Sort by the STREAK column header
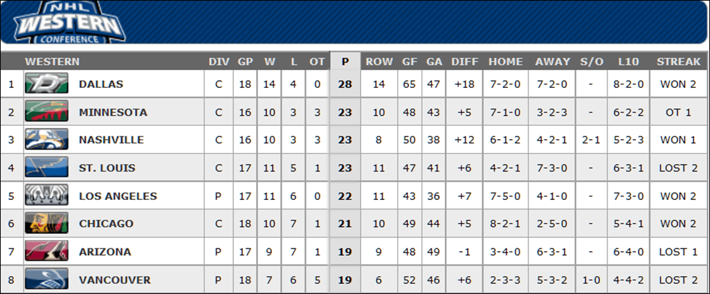 click(x=678, y=62)
